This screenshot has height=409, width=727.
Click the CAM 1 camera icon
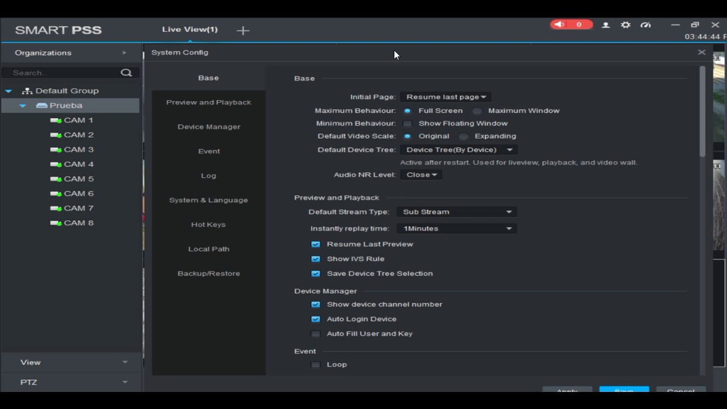[x=56, y=120]
